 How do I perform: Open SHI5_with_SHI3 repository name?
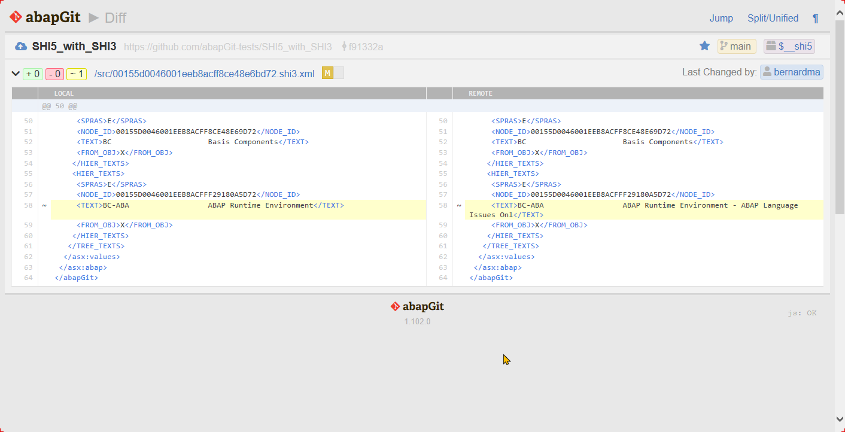pos(74,46)
